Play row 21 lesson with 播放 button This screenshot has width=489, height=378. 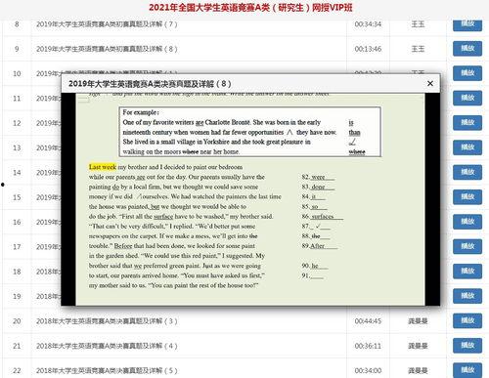click(x=467, y=346)
